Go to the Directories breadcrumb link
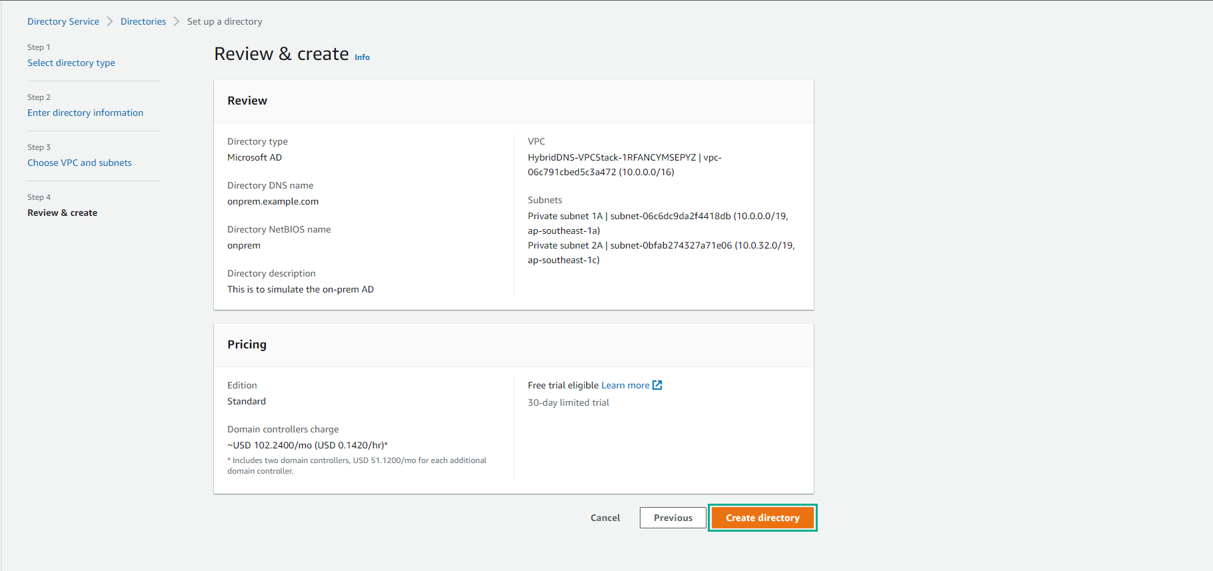Image resolution: width=1213 pixels, height=571 pixels. (x=143, y=21)
